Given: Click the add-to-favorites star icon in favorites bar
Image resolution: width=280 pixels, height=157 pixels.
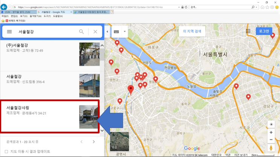Looking at the screenshot, I should [3, 21].
